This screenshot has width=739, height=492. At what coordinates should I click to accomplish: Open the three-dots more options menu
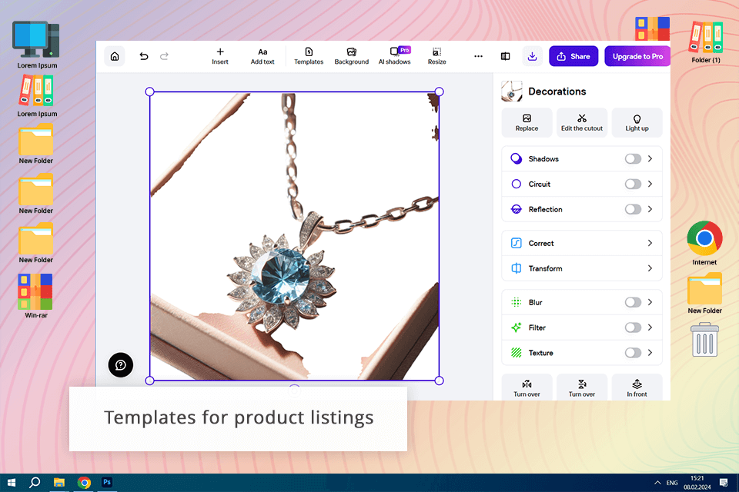click(478, 56)
